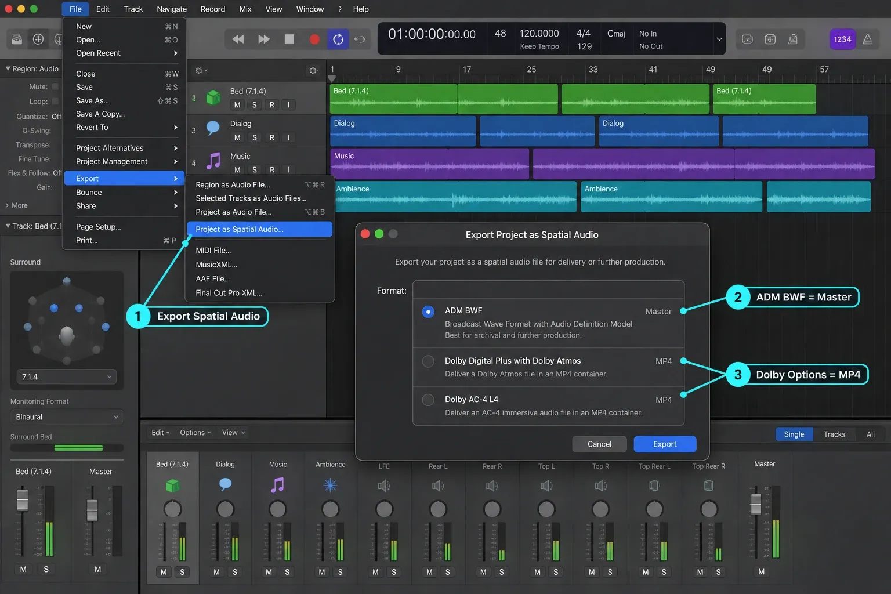The width and height of the screenshot is (891, 594).
Task: Open the 7.1.4 surround format dropdown
Action: [x=66, y=376]
